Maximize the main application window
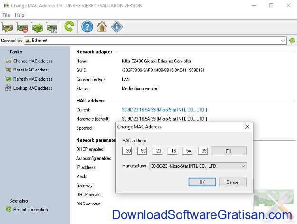The width and height of the screenshot is (297, 224). [271, 5]
